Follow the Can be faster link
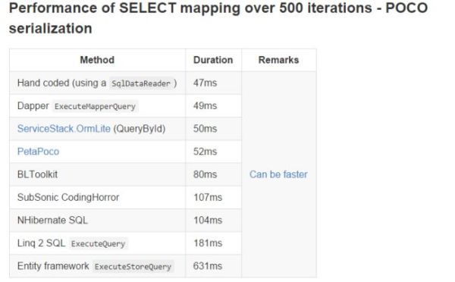The height and width of the screenshot is (282, 455). 278,174
